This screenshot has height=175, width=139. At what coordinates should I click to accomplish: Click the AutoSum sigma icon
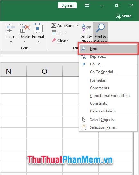pyautogui.click(x=54, y=25)
